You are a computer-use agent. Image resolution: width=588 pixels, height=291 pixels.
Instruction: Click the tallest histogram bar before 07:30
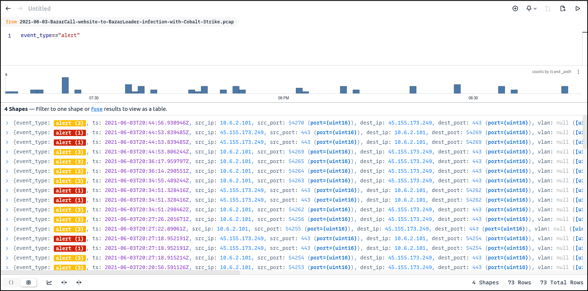65,85
